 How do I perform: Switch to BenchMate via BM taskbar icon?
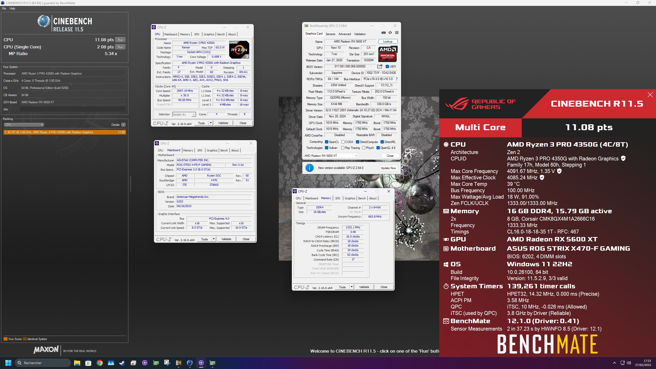coord(179,363)
